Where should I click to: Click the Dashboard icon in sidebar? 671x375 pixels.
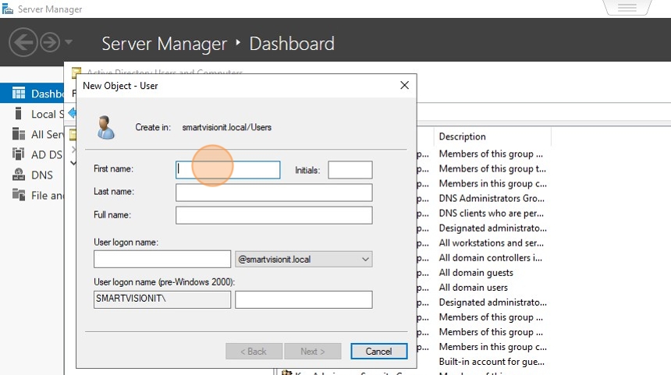(x=19, y=94)
